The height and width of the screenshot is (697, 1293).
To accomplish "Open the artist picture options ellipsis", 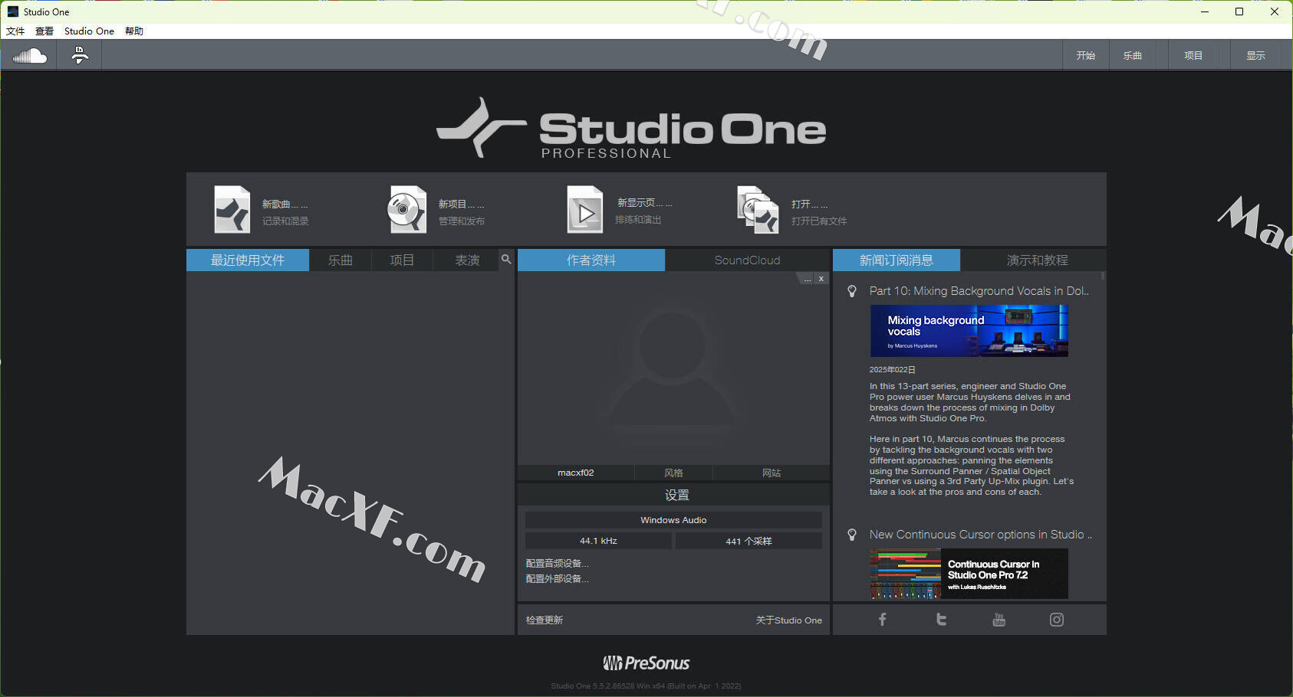I will (x=808, y=279).
